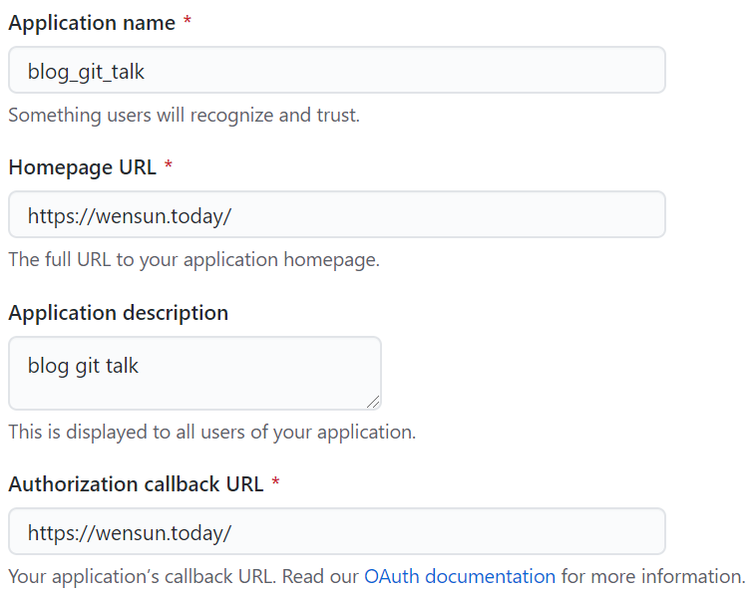Viewport: 756px width, 594px height.
Task: Click the "displayed to all users" helper text
Action: tap(211, 432)
